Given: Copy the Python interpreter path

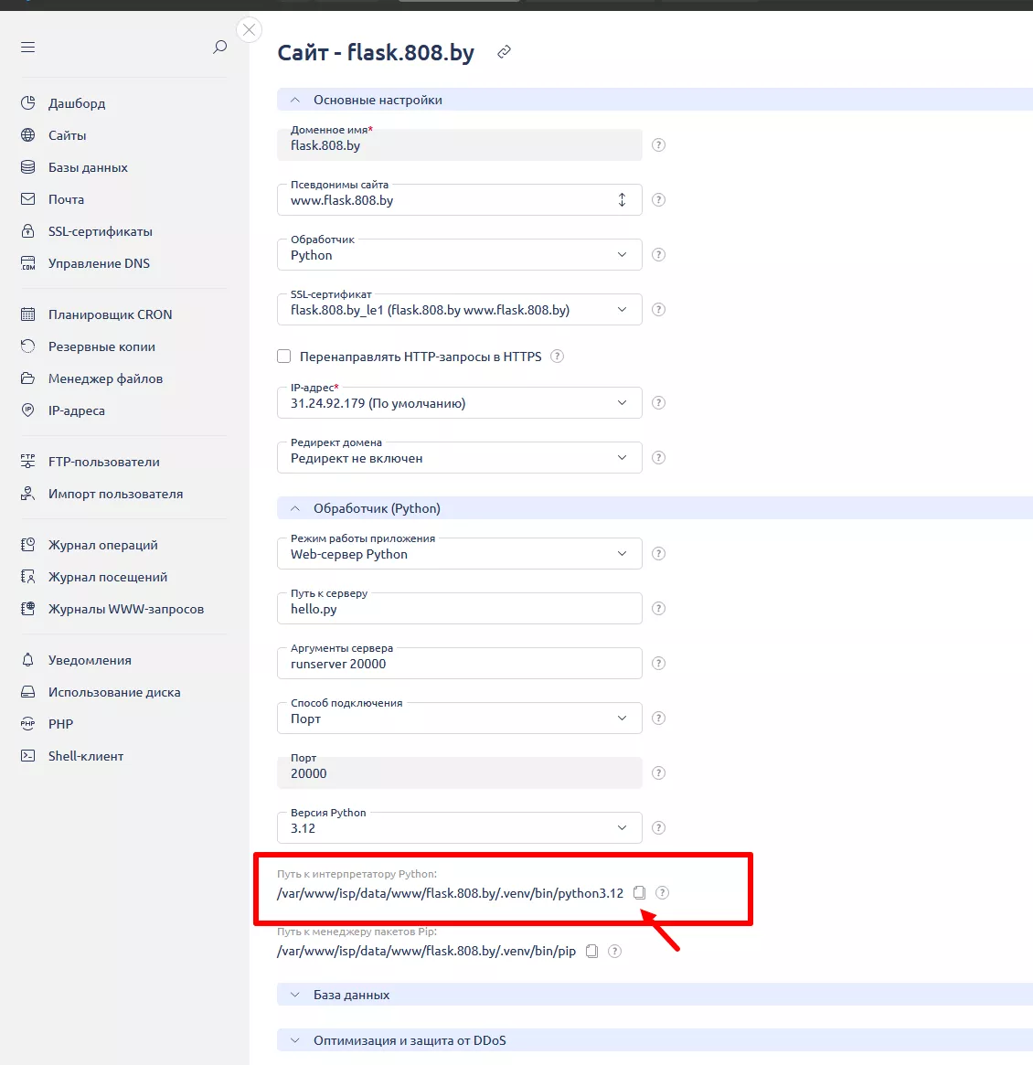Looking at the screenshot, I should click(x=640, y=893).
